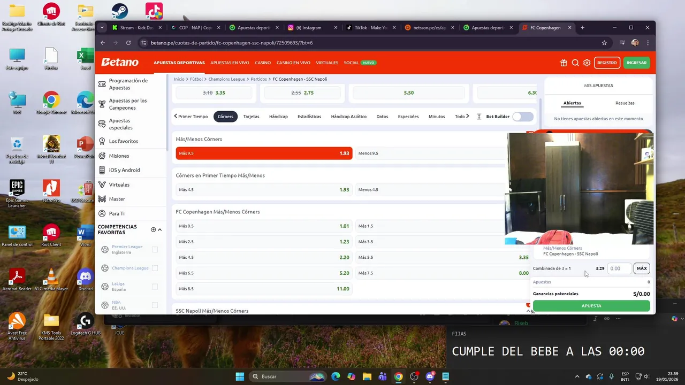This screenshot has width=685, height=385.
Task: Check the Premier League favorite checkbox
Action: 155,250
